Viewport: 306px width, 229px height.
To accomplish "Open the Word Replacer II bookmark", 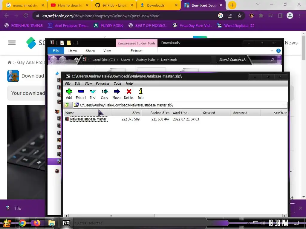I will tap(236, 26).
